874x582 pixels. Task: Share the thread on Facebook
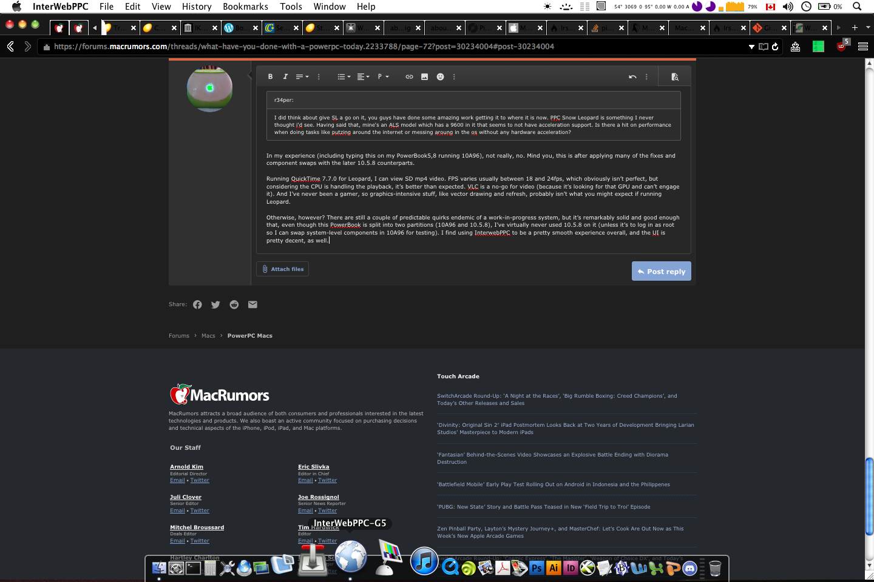click(x=197, y=305)
